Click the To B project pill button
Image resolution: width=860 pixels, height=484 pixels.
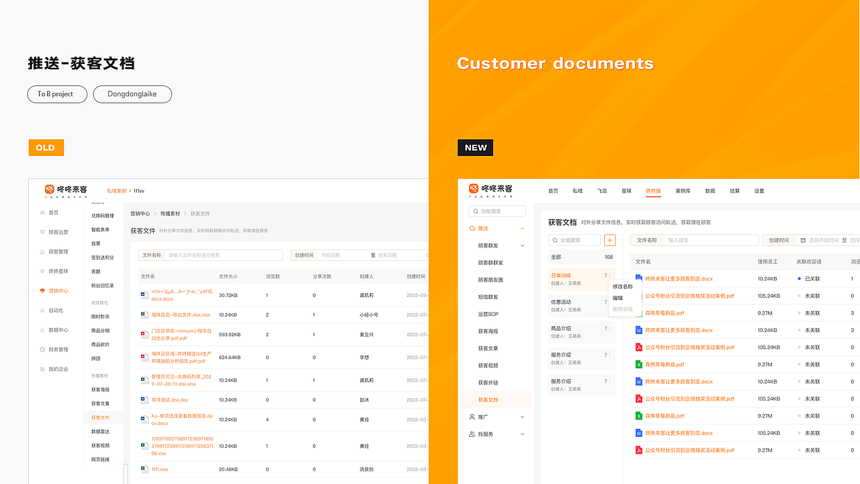(x=58, y=94)
